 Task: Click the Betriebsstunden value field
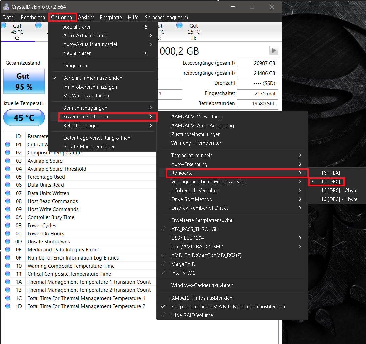pos(258,104)
